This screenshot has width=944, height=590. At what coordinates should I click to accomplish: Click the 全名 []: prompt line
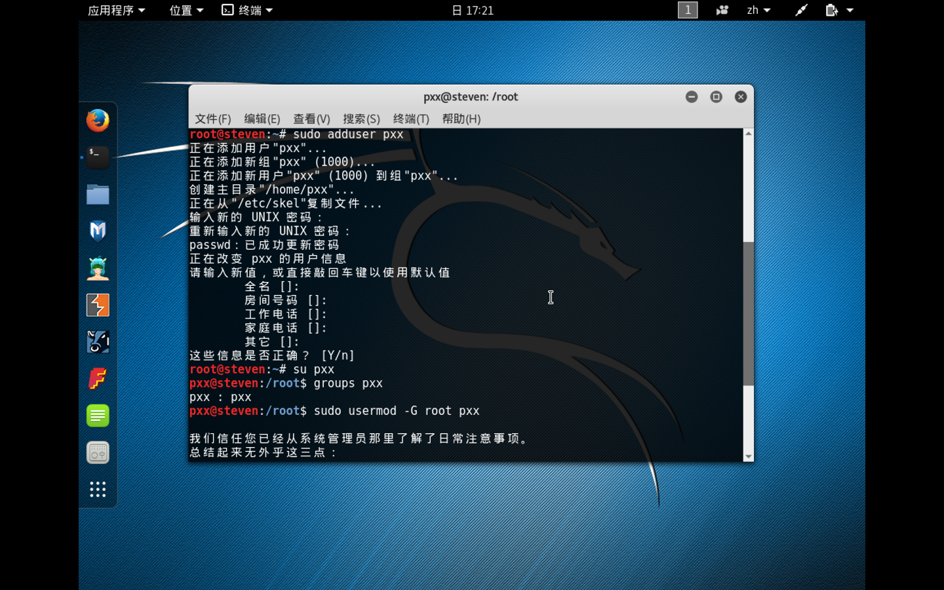pos(272,286)
